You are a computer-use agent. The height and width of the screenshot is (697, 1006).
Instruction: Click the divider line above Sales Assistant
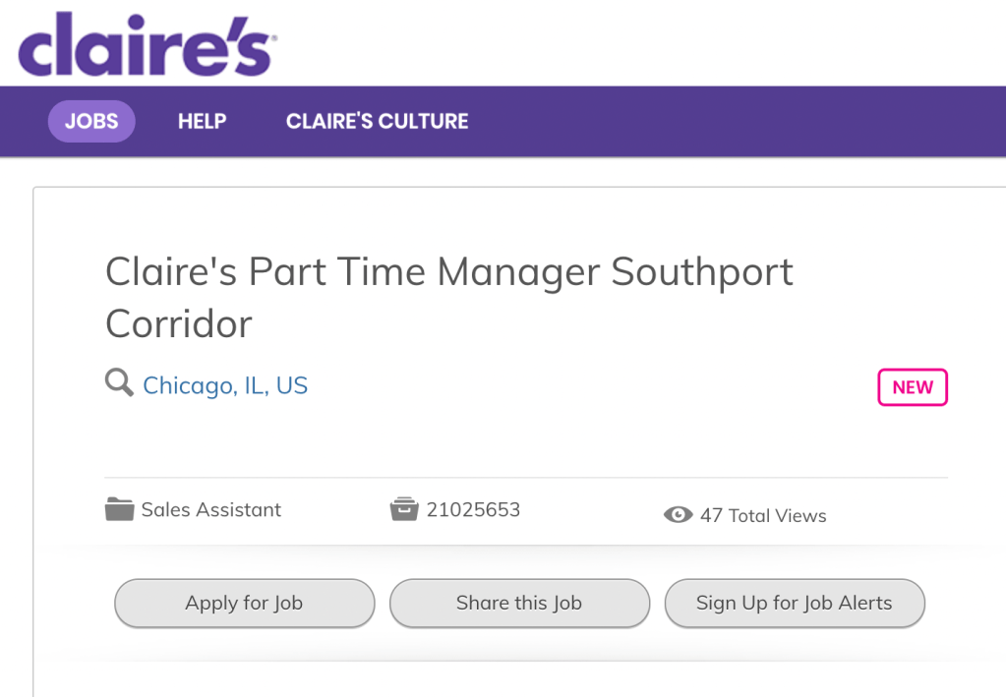point(526,478)
